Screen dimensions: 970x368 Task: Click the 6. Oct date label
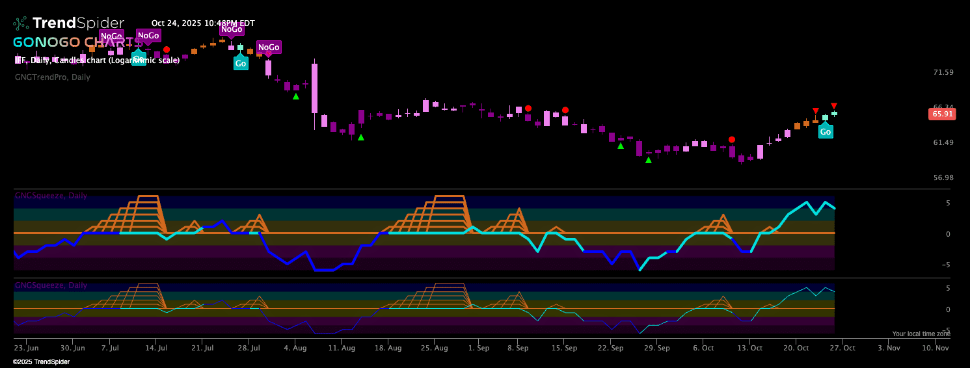703,348
